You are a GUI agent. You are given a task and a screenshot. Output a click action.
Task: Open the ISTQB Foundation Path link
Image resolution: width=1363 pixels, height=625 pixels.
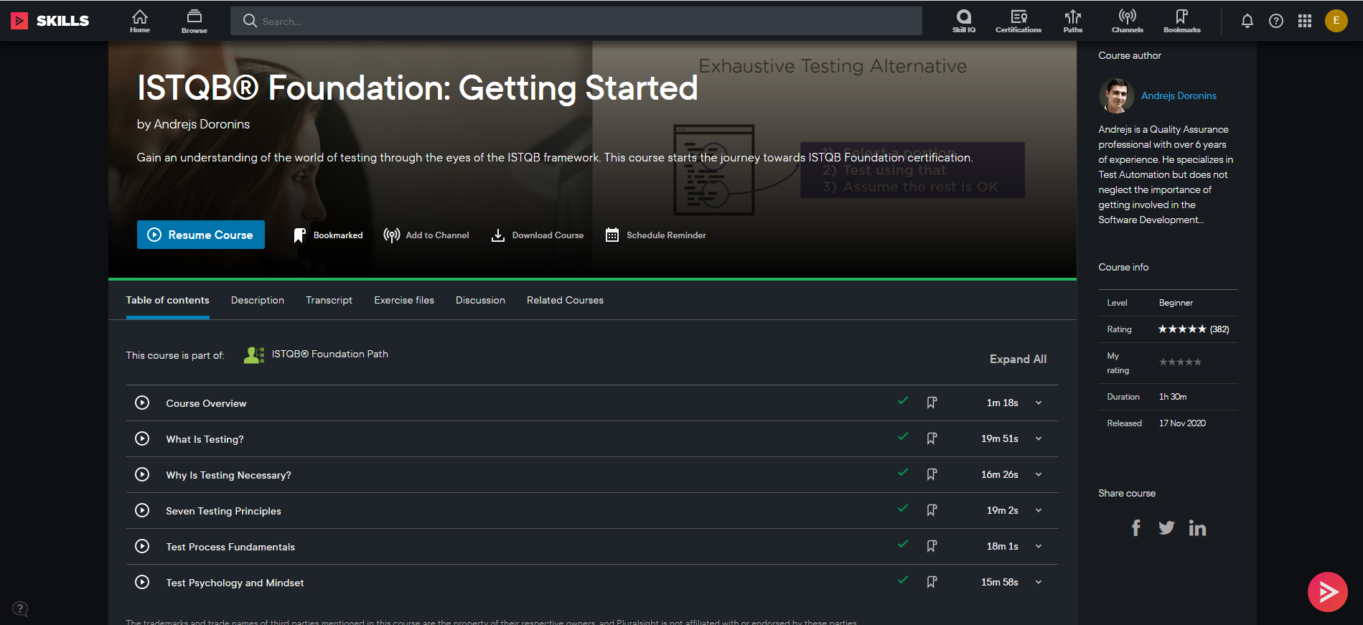click(329, 354)
